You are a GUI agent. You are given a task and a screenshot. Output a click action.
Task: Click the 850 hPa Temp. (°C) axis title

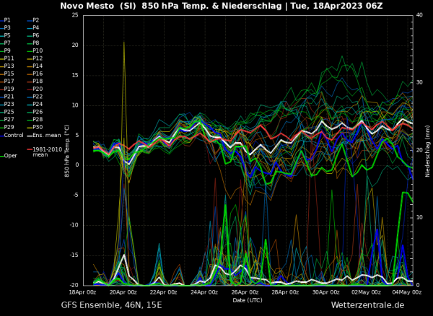(x=67, y=151)
